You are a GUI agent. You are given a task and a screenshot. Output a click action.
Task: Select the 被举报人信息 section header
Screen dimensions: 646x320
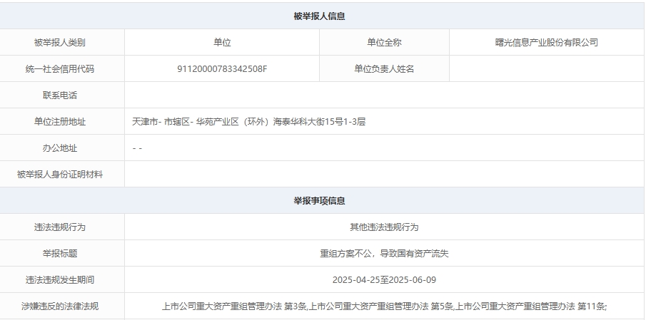[319, 16]
